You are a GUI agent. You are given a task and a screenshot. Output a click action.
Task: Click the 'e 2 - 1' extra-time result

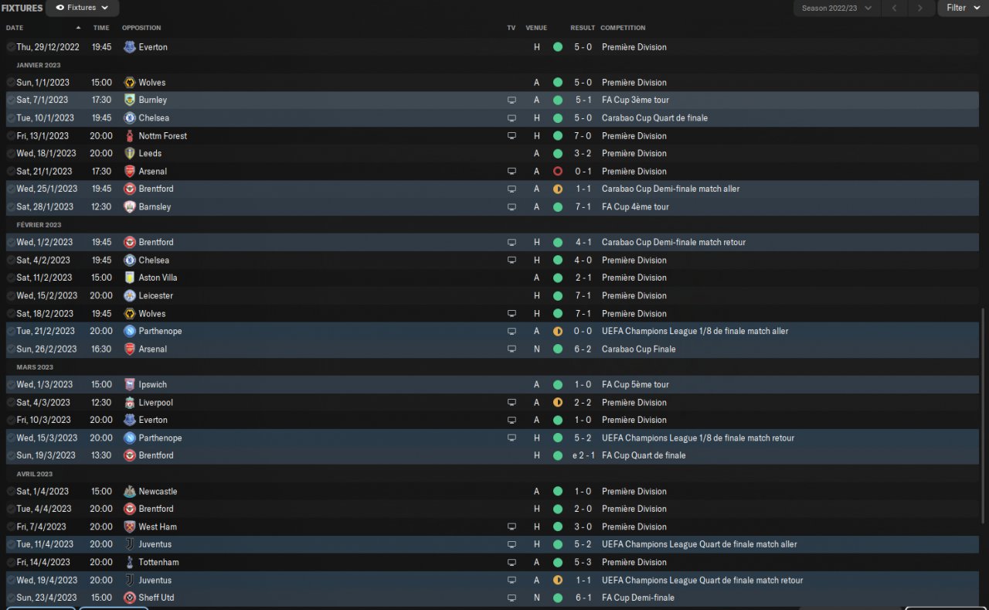click(583, 455)
